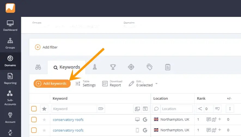Click the collapse arrows icon at sidebar bottom
The image size is (241, 137).
(x=10, y=132)
